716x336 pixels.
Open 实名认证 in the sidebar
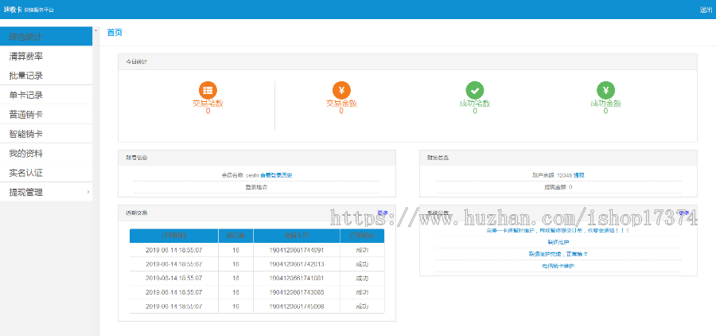pyautogui.click(x=25, y=173)
